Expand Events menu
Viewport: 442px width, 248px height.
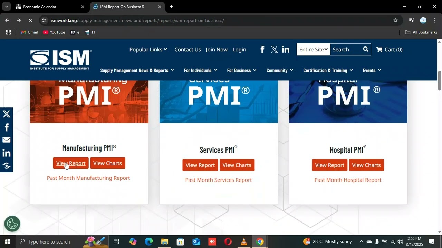click(x=372, y=70)
